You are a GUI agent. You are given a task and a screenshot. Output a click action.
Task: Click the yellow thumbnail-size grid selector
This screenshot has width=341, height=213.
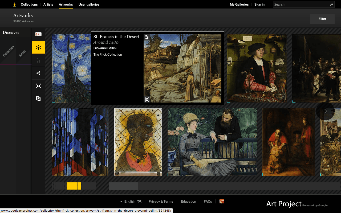(x=74, y=186)
